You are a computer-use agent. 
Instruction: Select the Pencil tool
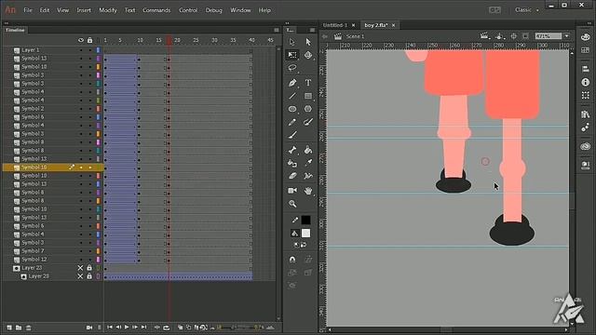pyautogui.click(x=291, y=122)
